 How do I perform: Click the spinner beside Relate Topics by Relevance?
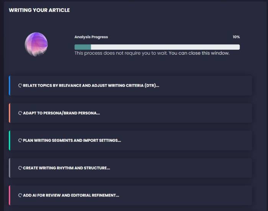pyautogui.click(x=20, y=85)
